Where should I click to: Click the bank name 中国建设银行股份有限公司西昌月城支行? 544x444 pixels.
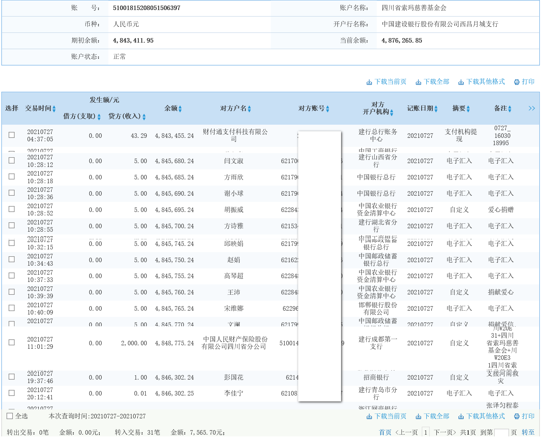click(x=440, y=24)
